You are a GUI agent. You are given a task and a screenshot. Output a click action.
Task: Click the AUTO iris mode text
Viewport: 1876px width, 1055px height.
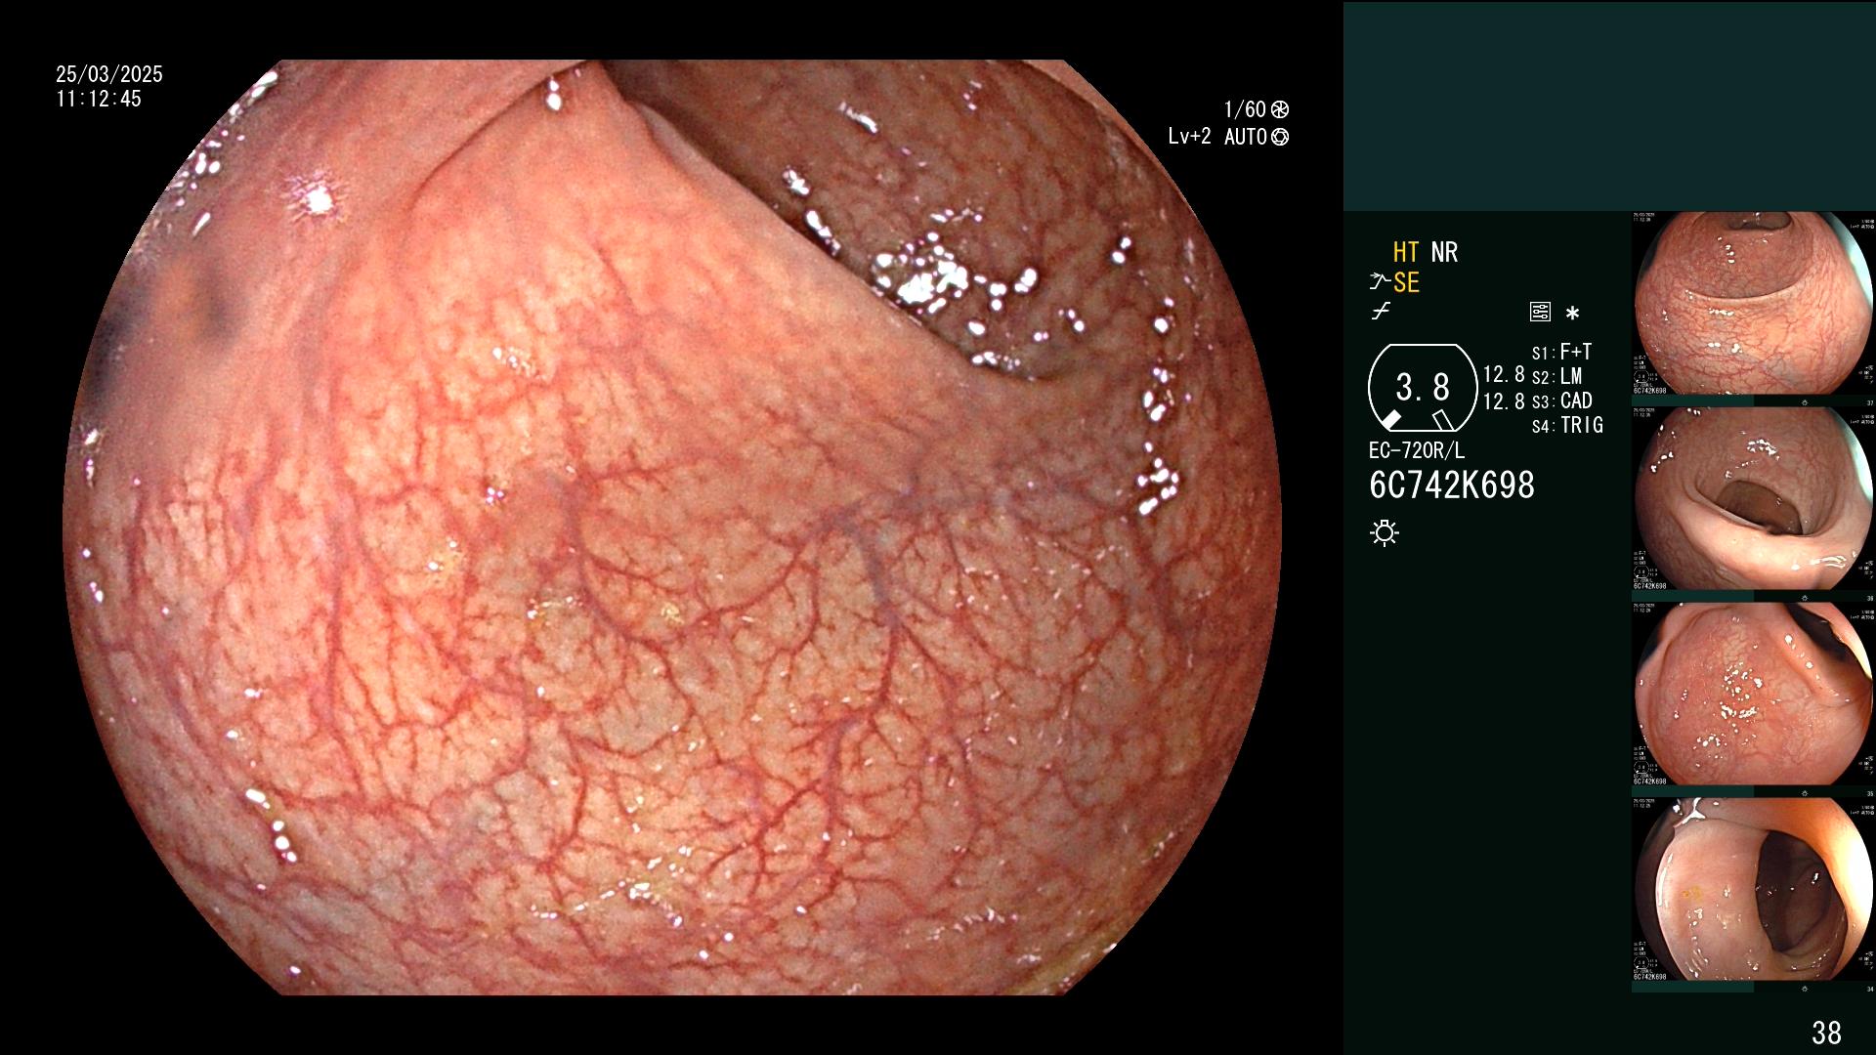click(1246, 137)
